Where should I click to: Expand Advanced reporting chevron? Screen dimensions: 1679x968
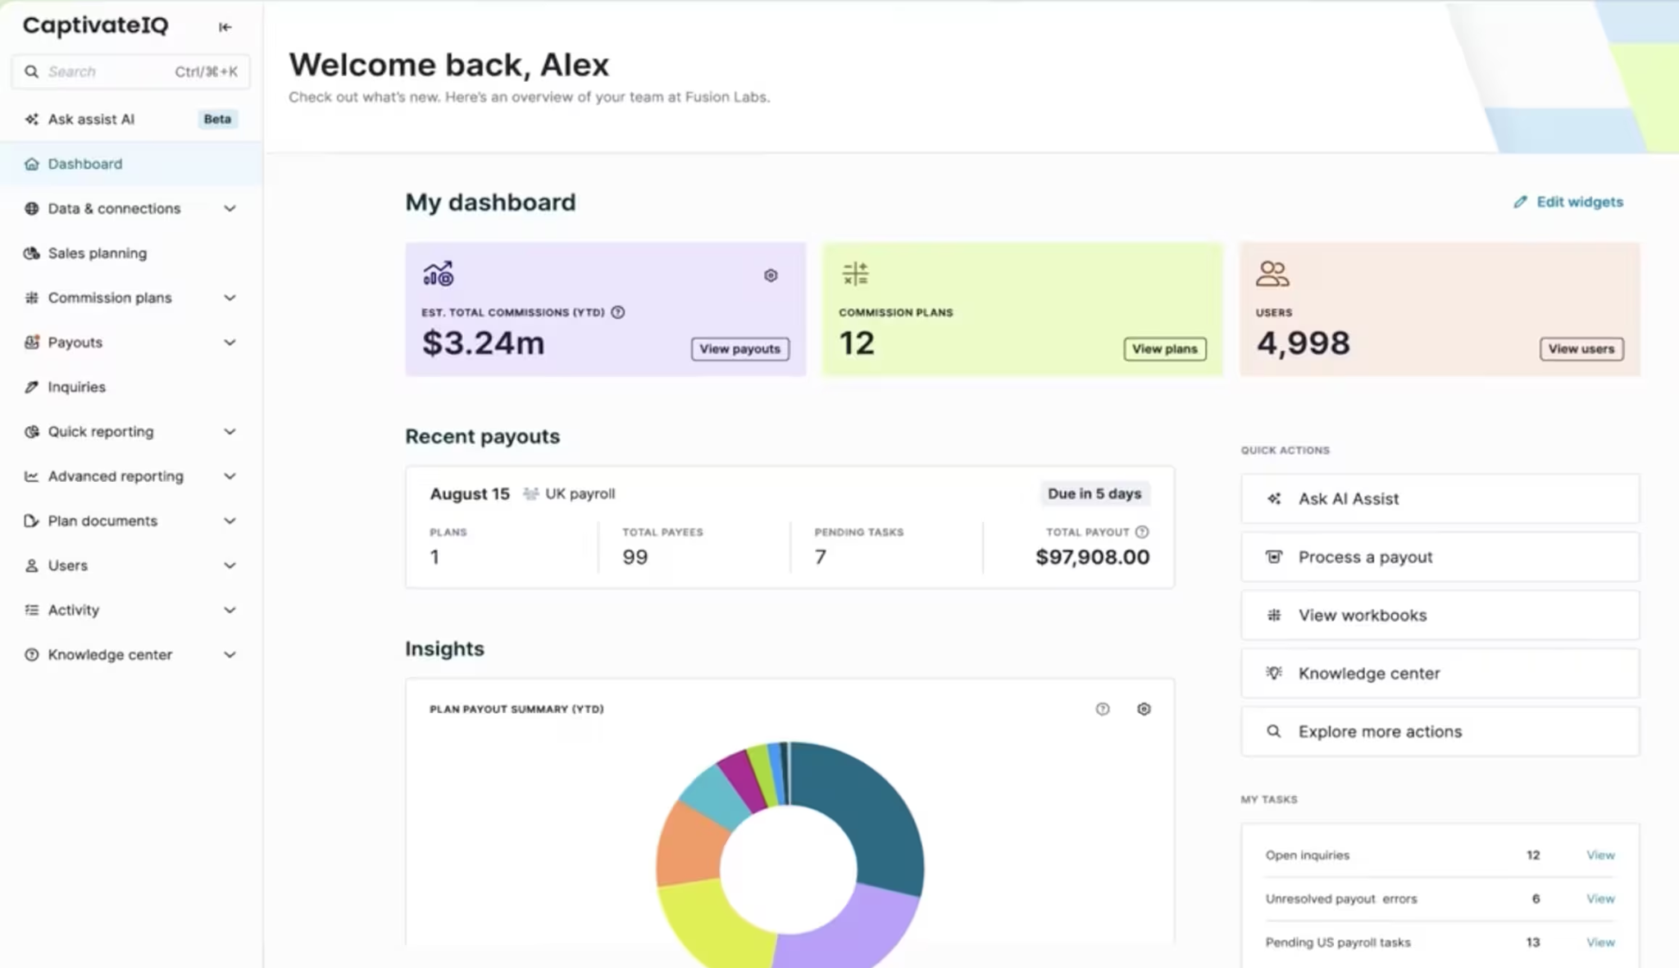click(230, 476)
